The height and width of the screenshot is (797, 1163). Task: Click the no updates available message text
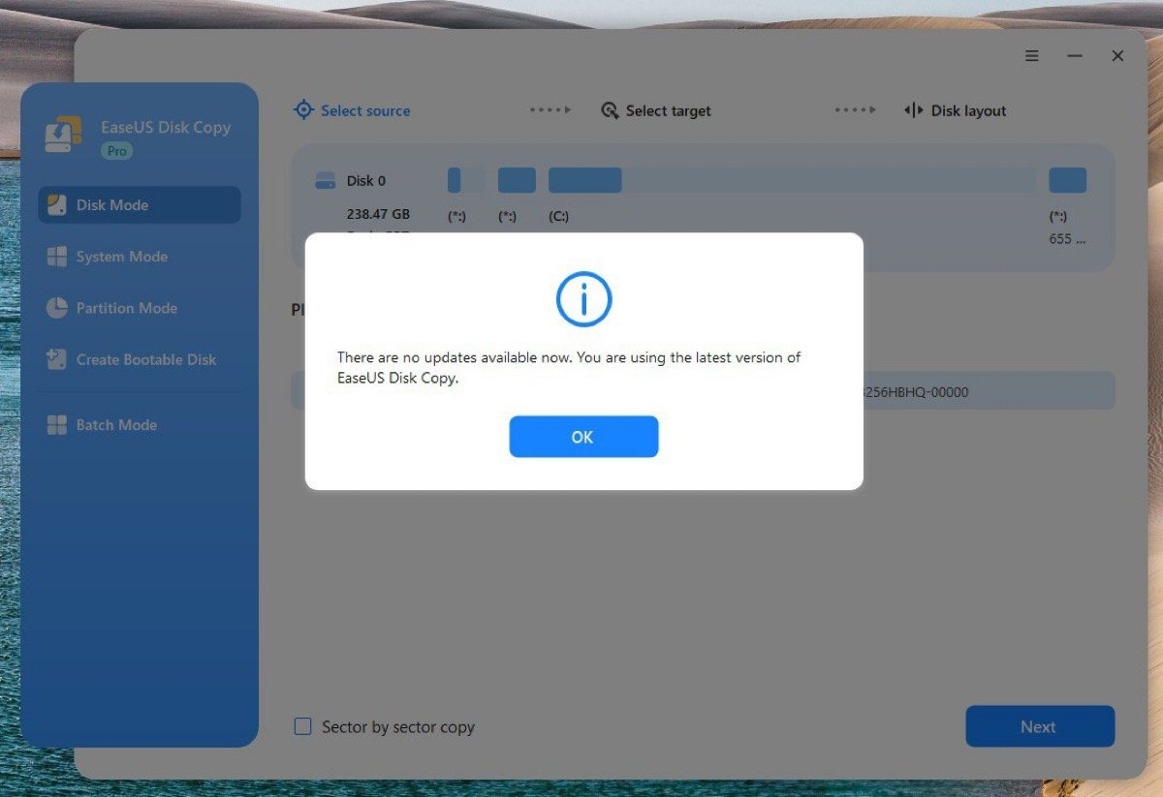(569, 368)
